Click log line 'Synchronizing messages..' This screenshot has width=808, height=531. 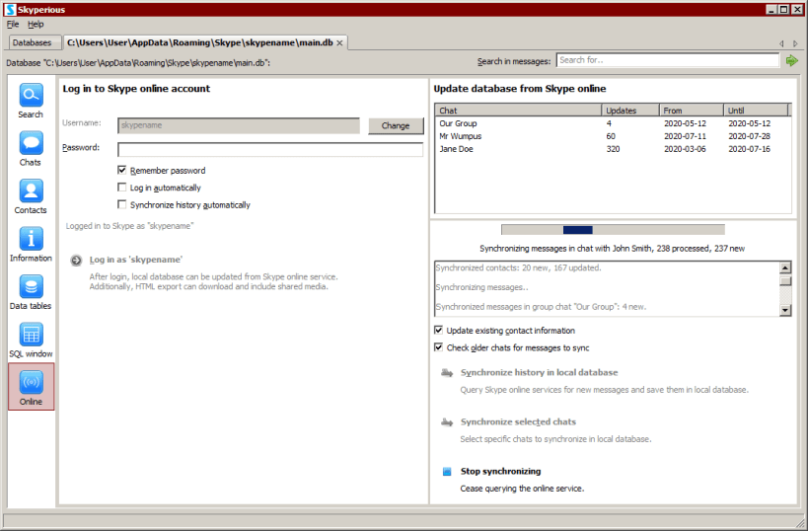pyautogui.click(x=481, y=287)
